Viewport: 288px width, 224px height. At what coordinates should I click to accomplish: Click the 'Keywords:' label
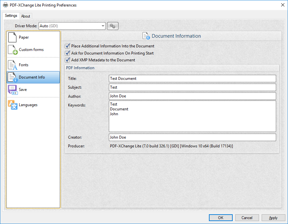point(77,105)
